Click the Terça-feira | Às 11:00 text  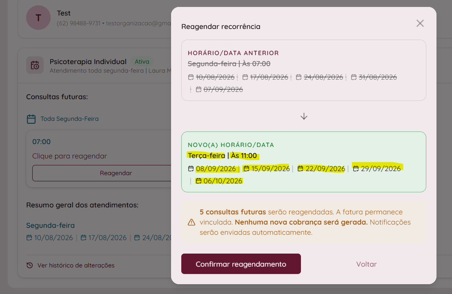222,156
